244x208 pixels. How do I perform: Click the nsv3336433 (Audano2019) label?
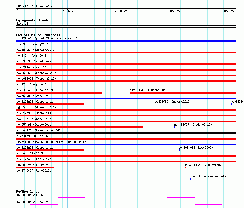149,90
